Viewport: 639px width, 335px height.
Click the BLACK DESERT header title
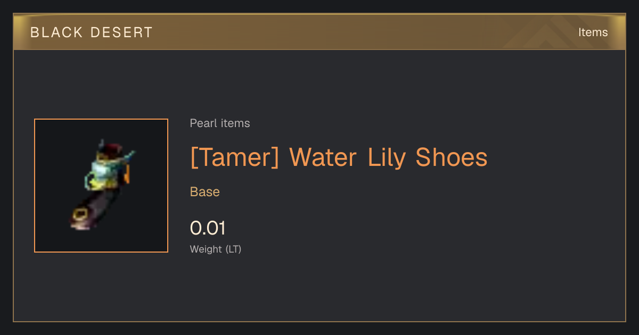92,32
